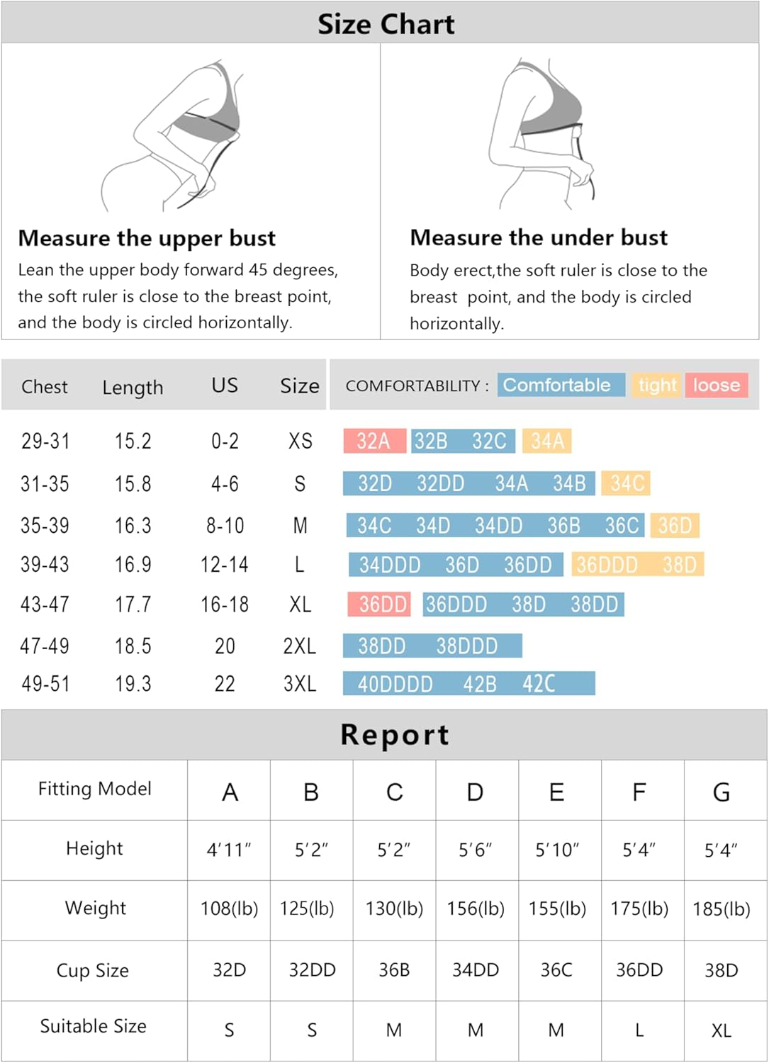This screenshot has width=769, height=1063.
Task: Click the Length column header
Action: tap(133, 388)
